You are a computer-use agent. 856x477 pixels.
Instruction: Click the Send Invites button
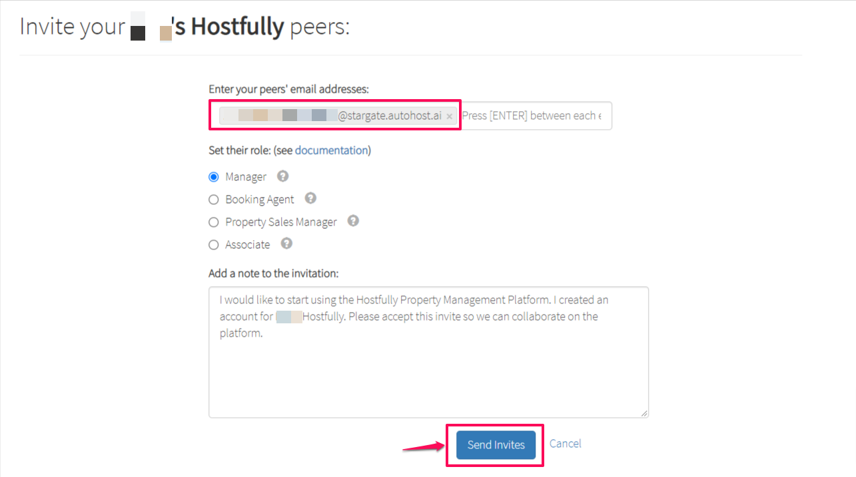(x=494, y=444)
